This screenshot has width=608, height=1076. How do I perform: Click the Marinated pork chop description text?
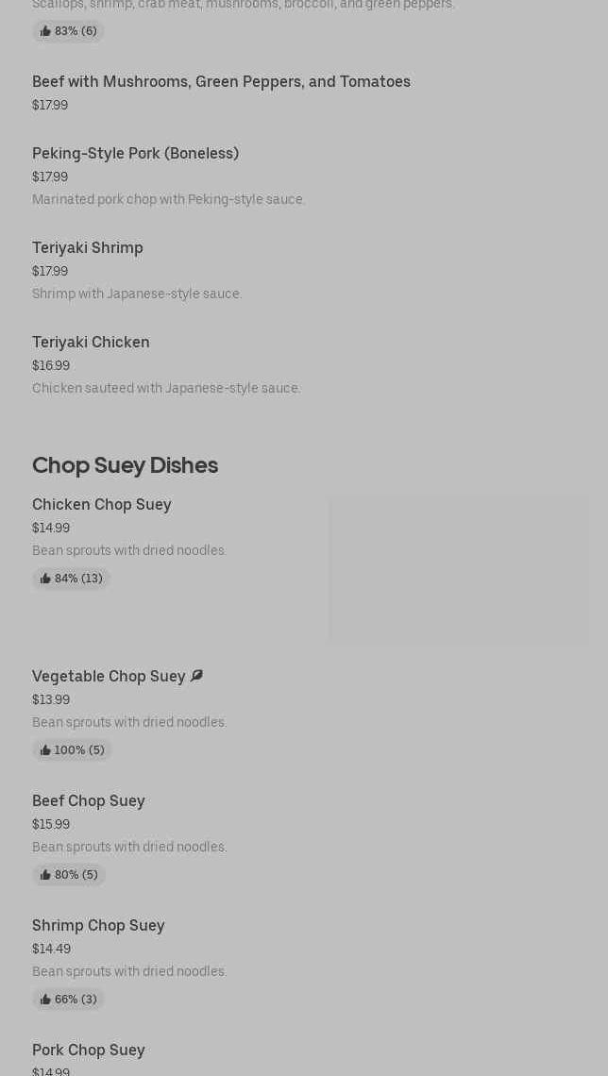(168, 199)
